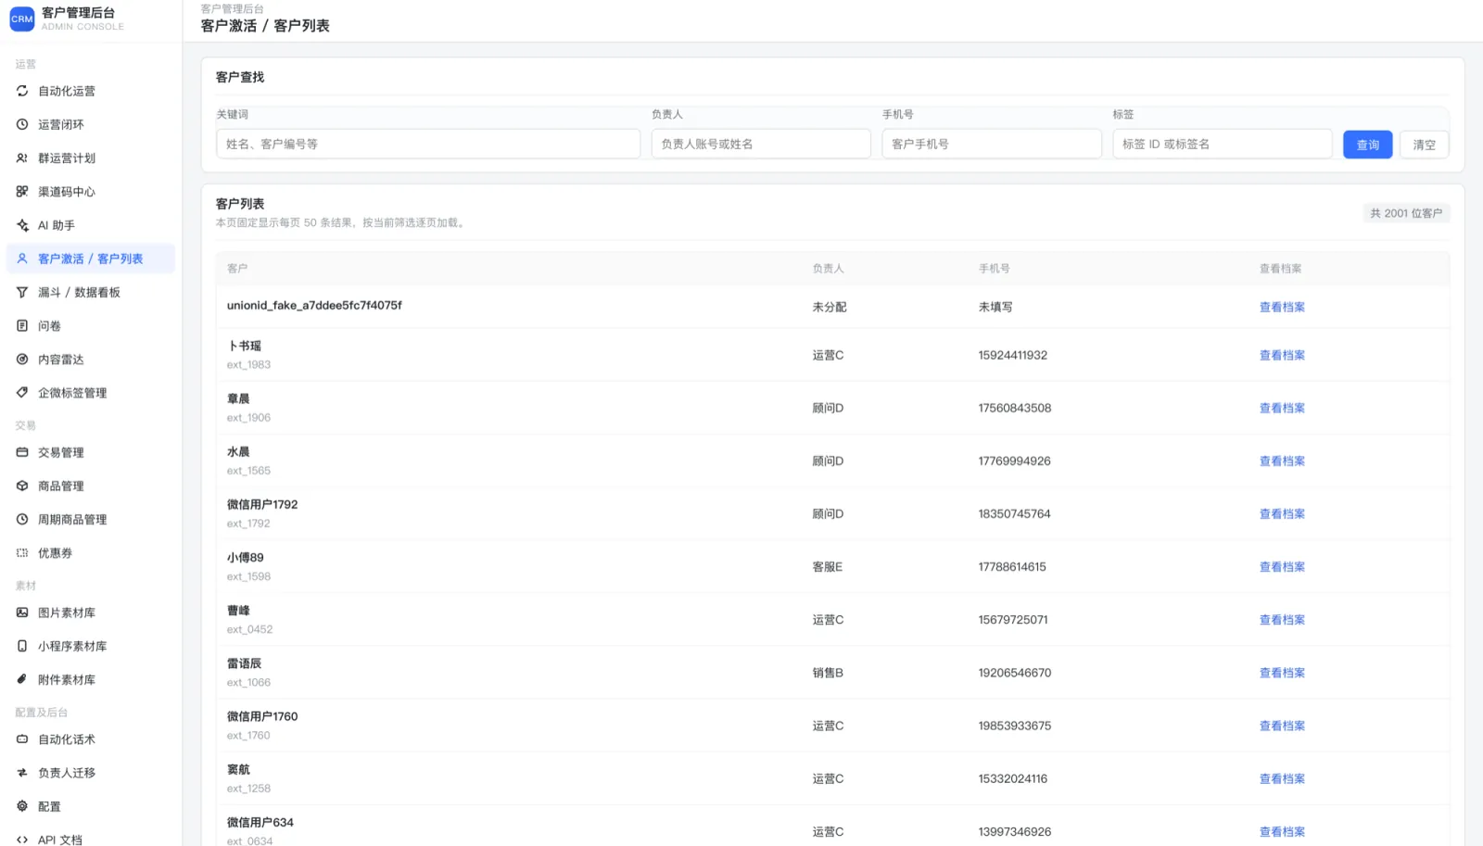Open 查看档案 for 微信用户1792
This screenshot has width=1483, height=846.
[x=1282, y=513]
